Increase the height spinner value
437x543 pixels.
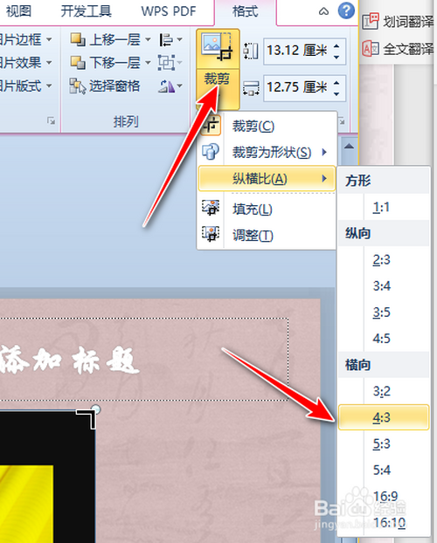tap(336, 45)
